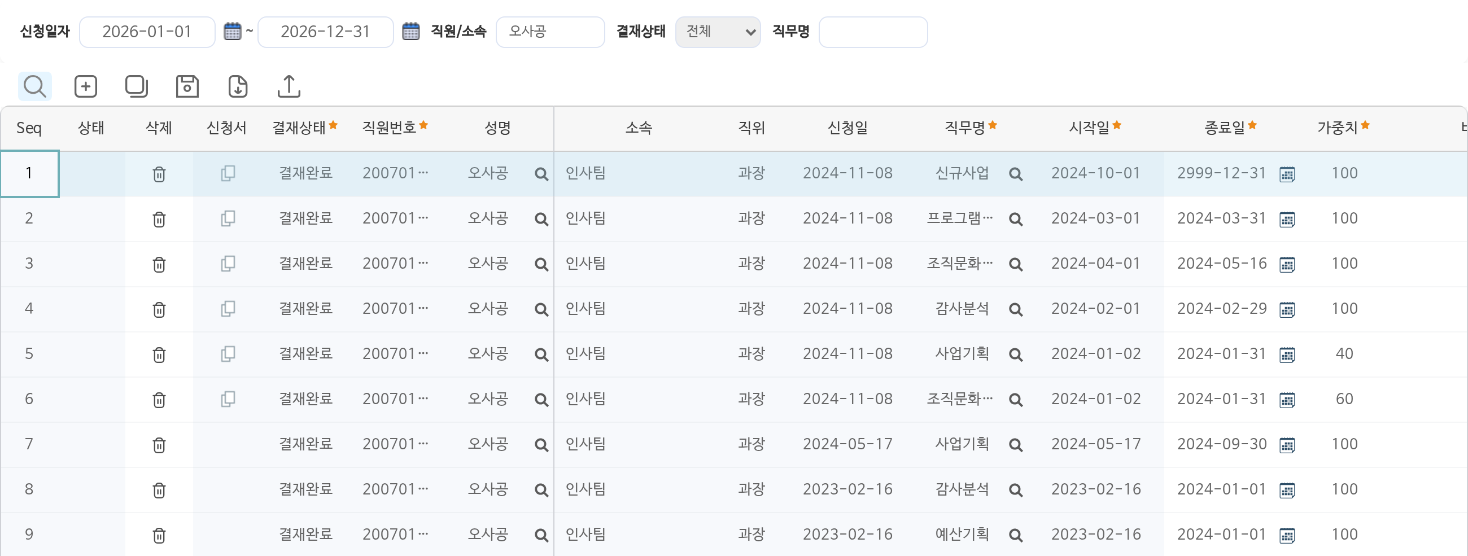The image size is (1468, 556).
Task: Open application form icon in row 2
Action: tap(228, 218)
